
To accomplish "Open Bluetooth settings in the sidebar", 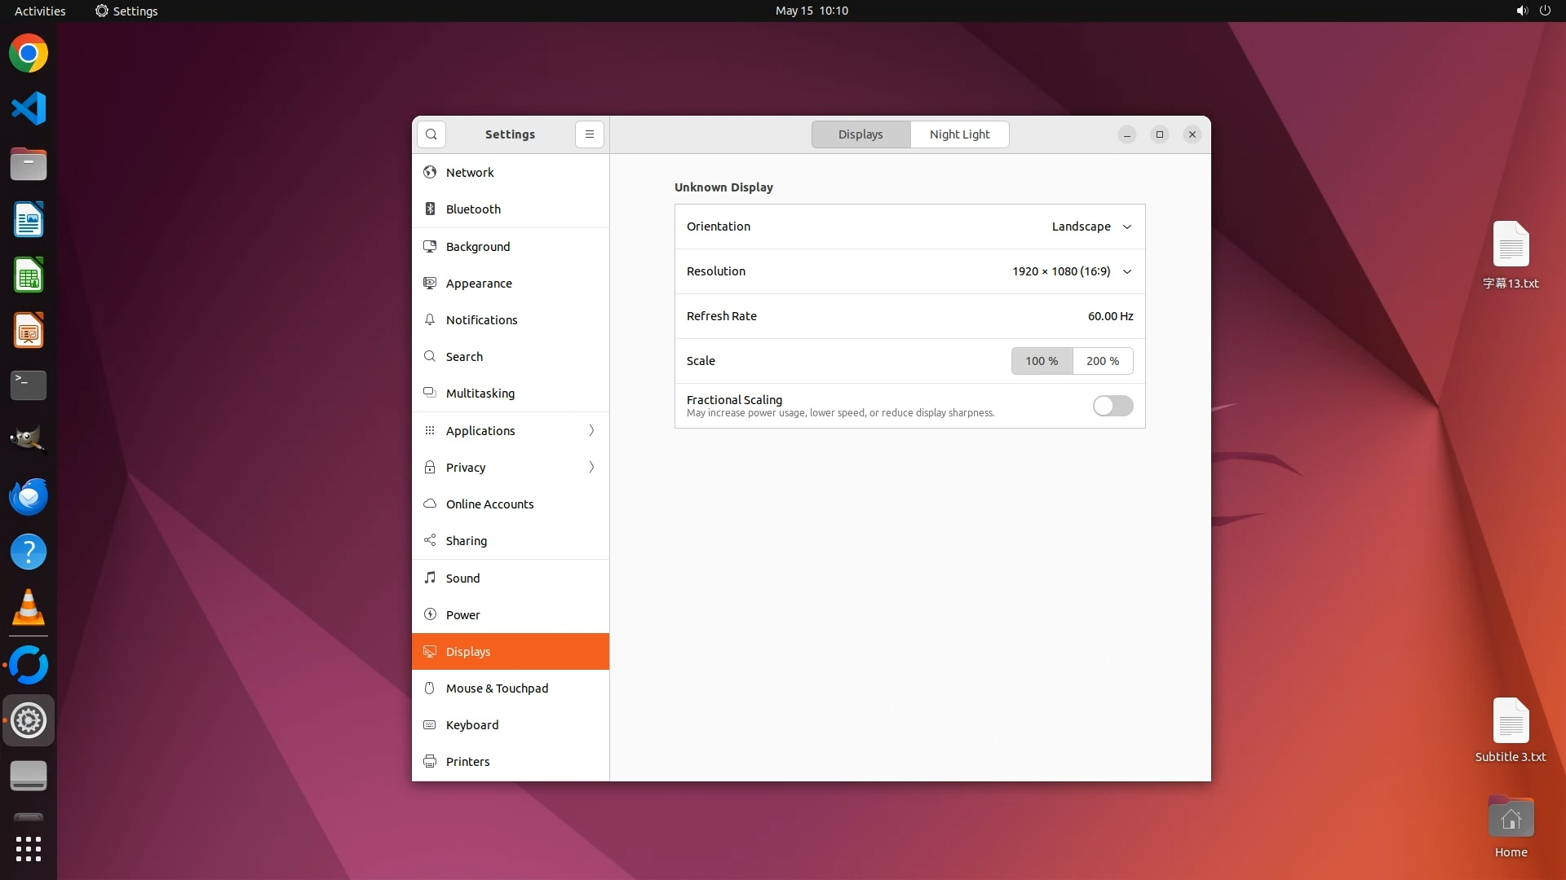I will tap(473, 209).
